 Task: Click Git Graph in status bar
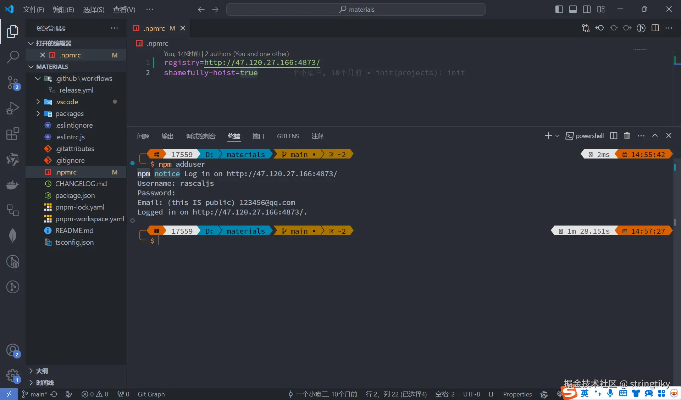pos(151,394)
